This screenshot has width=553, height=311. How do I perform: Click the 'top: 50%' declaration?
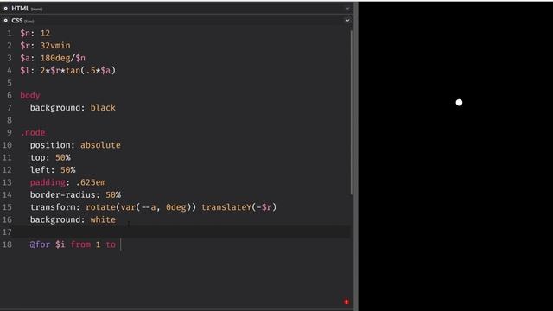[x=50, y=157]
